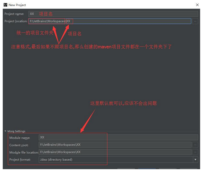Close the New Project dialog

tap(197, 5)
